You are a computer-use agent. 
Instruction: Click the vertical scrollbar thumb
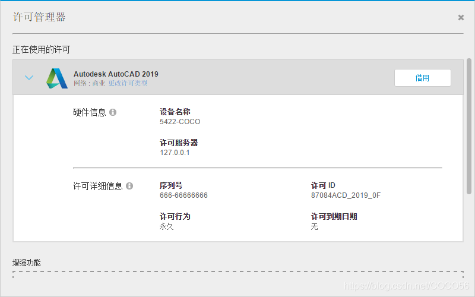pos(469,125)
